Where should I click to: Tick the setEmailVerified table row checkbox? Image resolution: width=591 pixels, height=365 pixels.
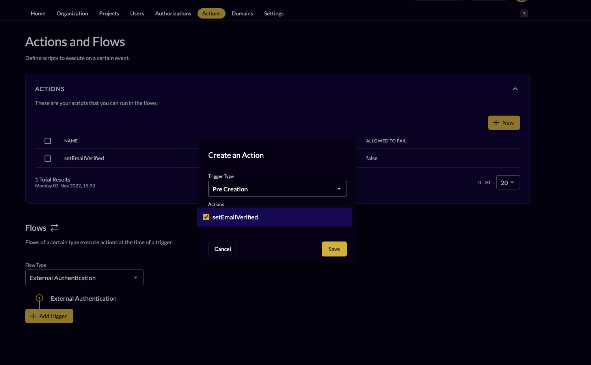(48, 159)
